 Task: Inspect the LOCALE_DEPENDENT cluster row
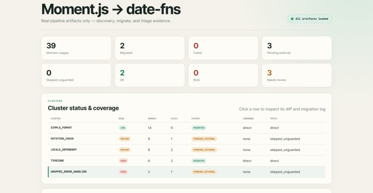tap(187, 150)
